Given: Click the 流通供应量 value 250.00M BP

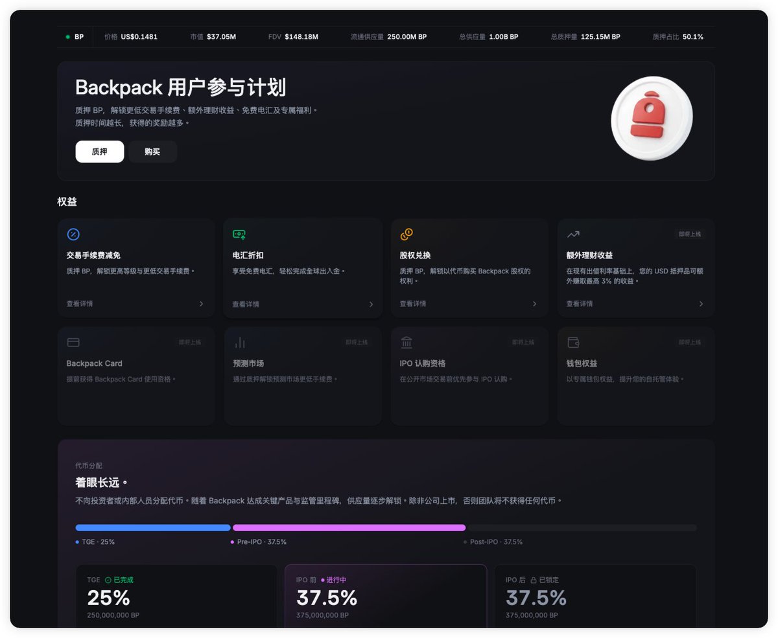Looking at the screenshot, I should (407, 37).
